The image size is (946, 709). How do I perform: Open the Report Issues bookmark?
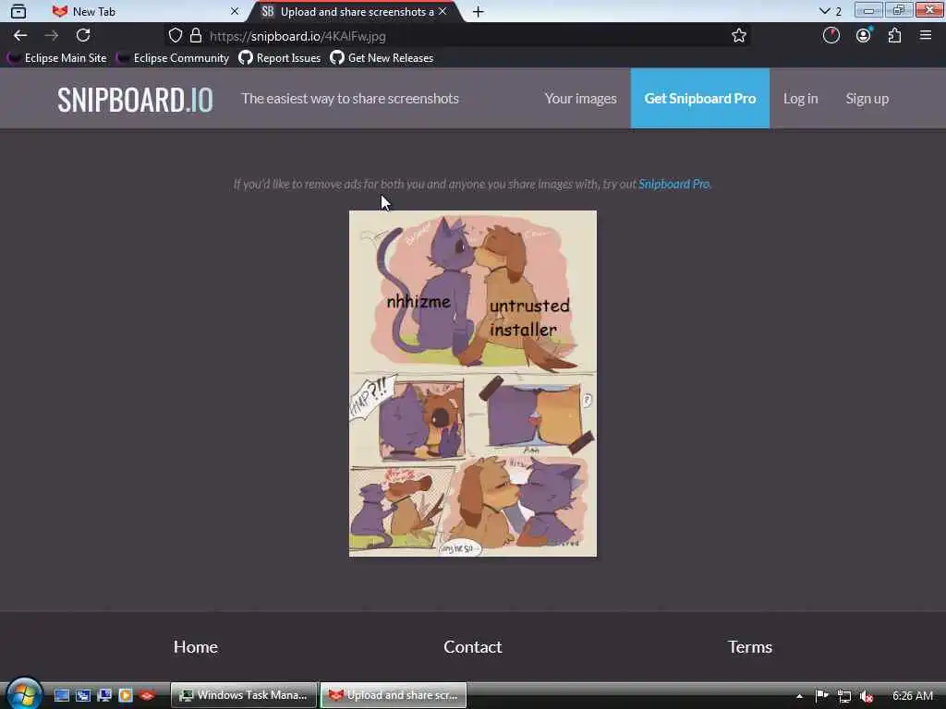tap(279, 58)
